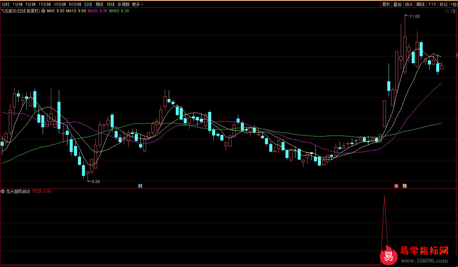Image resolution: width=458 pixels, height=267 pixels.
Task: Click the 复权 adjustment button
Action: coord(386,4)
